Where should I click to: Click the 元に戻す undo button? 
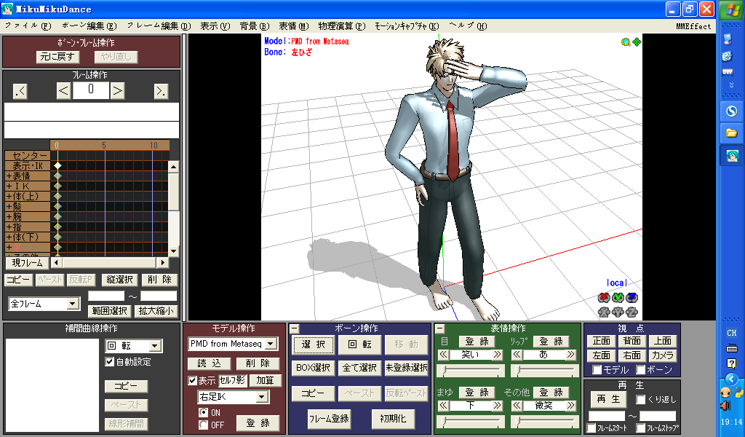click(x=57, y=57)
